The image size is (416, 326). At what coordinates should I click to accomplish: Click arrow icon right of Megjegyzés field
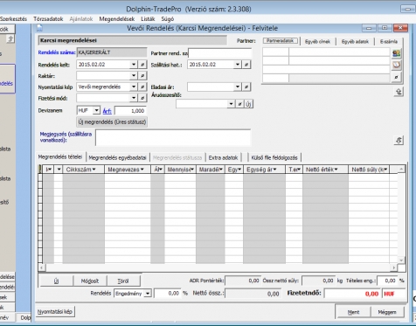coord(399,140)
